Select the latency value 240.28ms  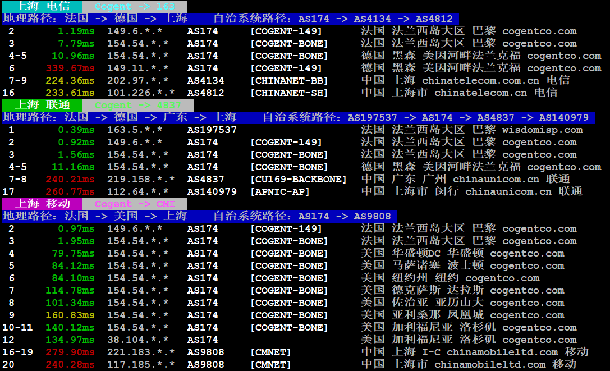pyautogui.click(x=70, y=365)
